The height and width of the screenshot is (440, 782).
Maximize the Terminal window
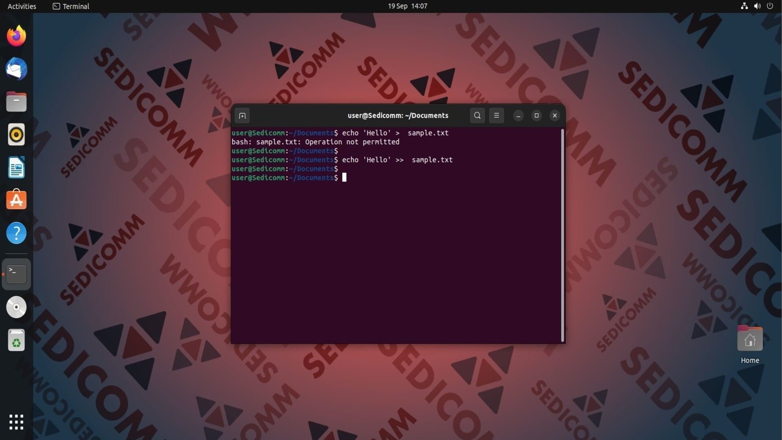536,116
